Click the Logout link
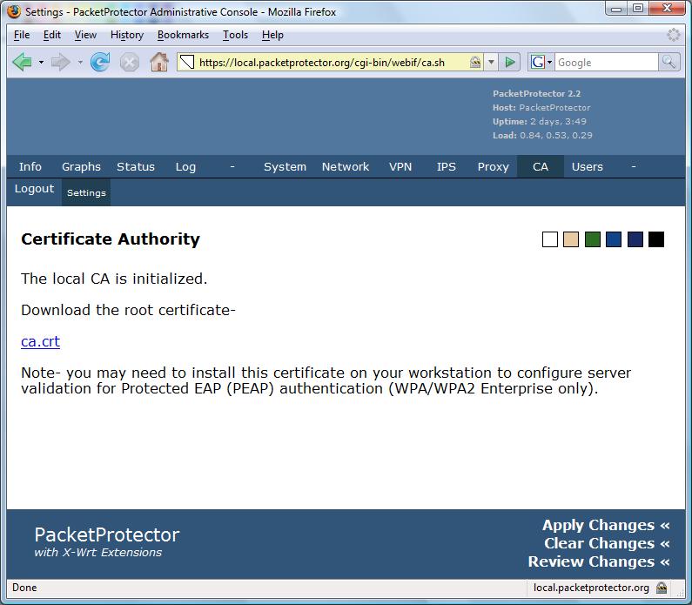Image resolution: width=692 pixels, height=605 pixels. pos(34,189)
